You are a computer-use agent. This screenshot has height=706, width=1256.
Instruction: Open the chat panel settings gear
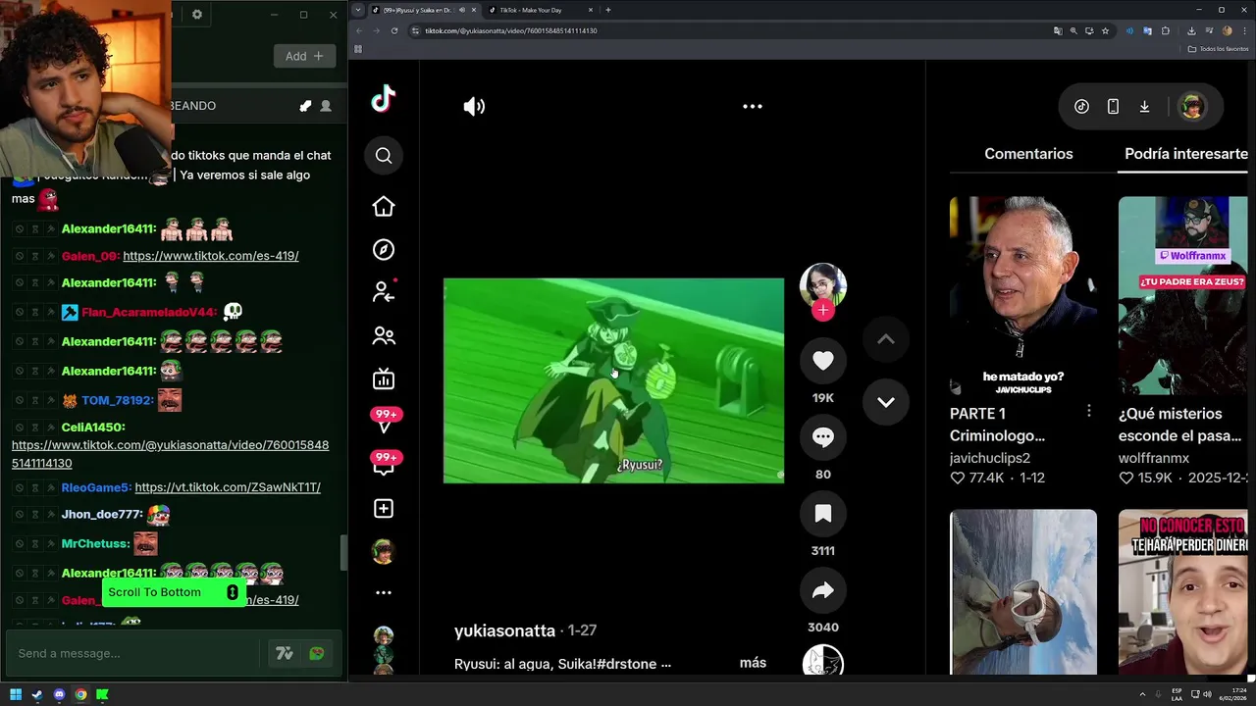pyautogui.click(x=197, y=15)
